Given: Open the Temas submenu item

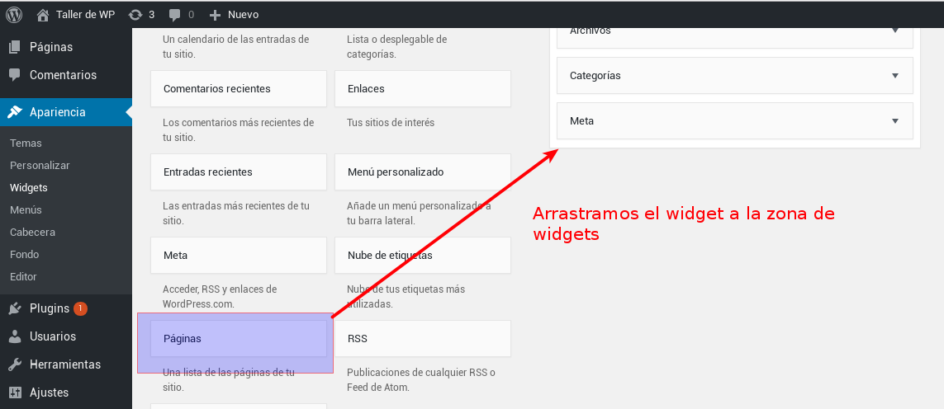Looking at the screenshot, I should [x=26, y=143].
